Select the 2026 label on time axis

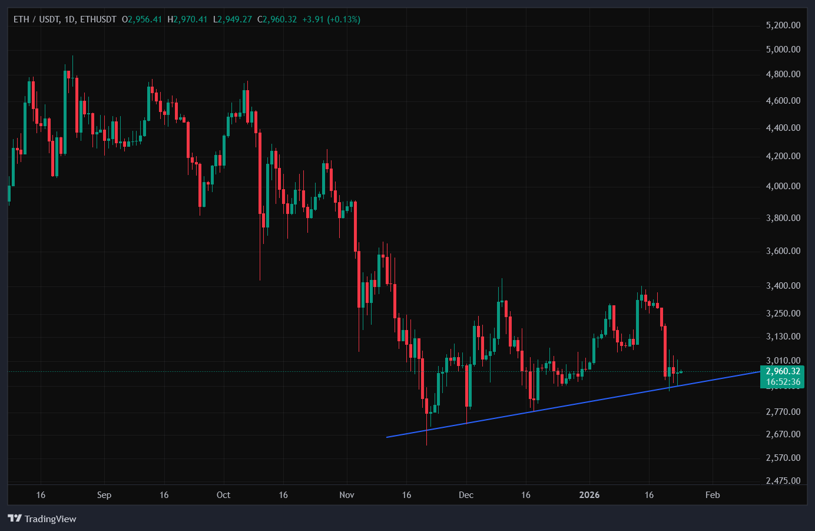[x=589, y=495]
